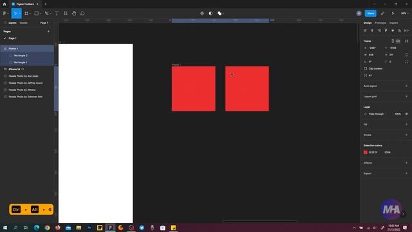This screenshot has width=412, height=232.
Task: Click Align horizontal centers icon
Action: [372, 30]
